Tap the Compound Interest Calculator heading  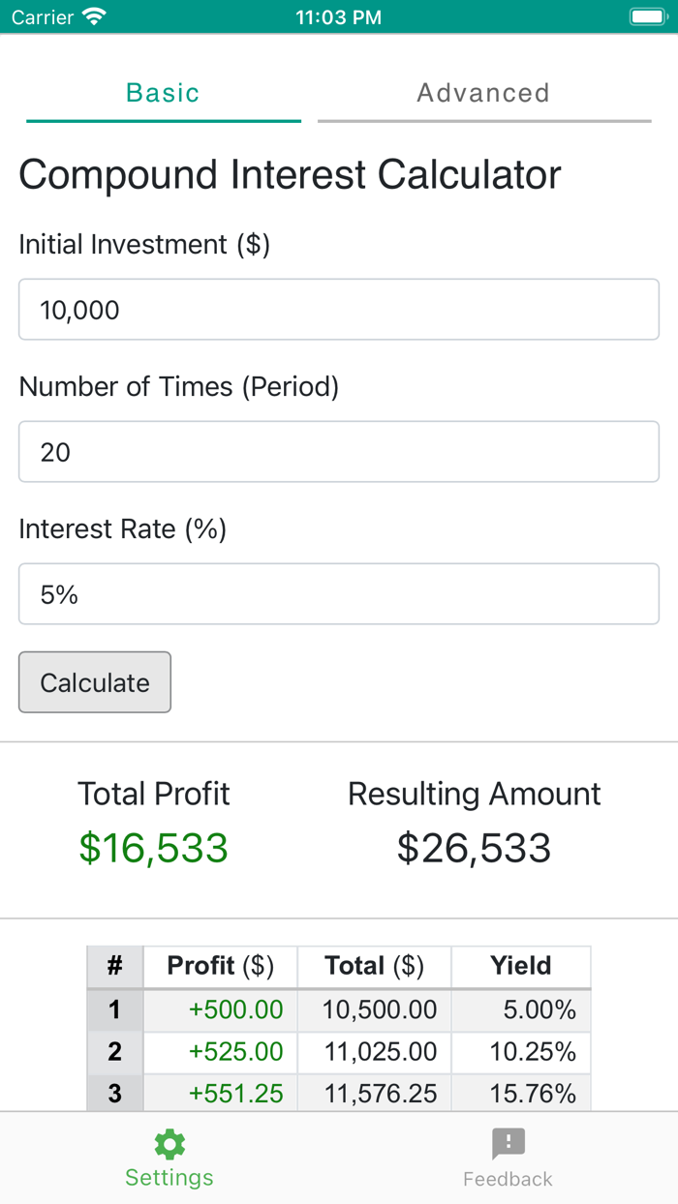(x=289, y=175)
